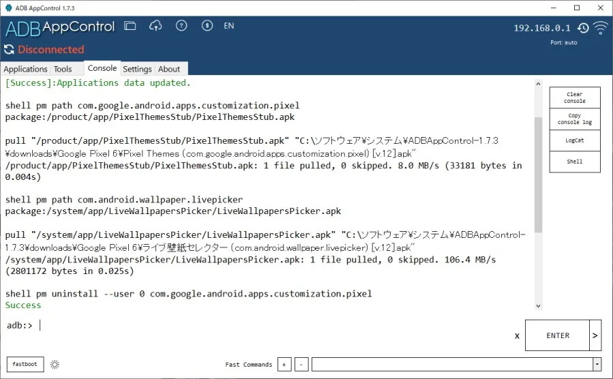Minimize the ADB AppControl window
613x379 pixels.
(x=554, y=7)
